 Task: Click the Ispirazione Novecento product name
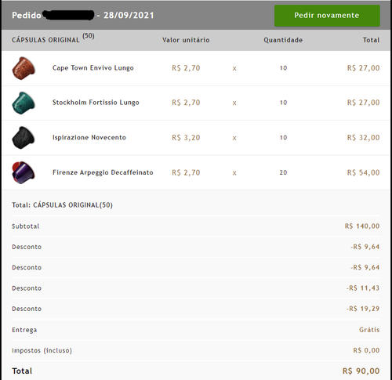[x=89, y=137]
